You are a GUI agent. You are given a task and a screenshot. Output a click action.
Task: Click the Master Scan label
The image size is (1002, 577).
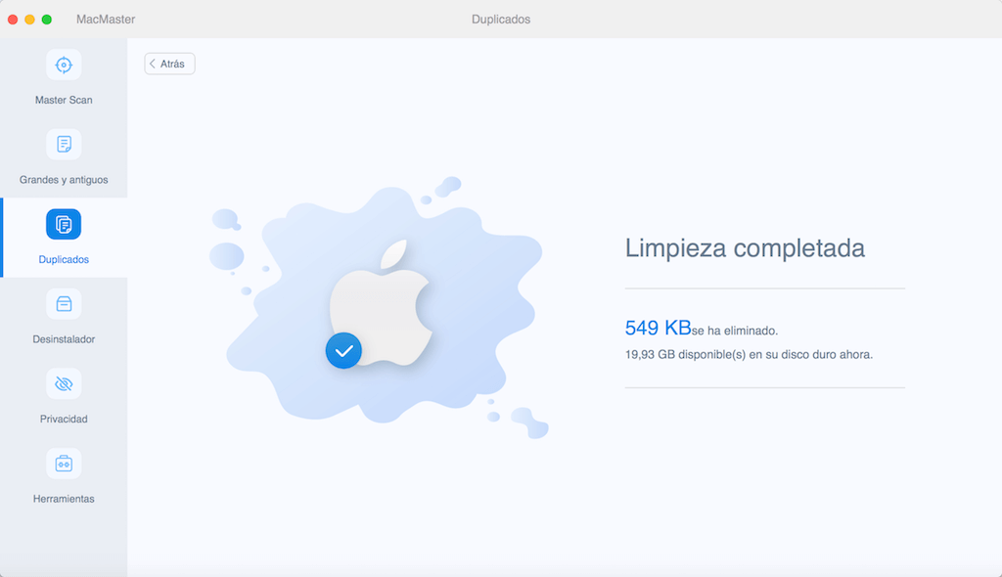[x=64, y=101]
